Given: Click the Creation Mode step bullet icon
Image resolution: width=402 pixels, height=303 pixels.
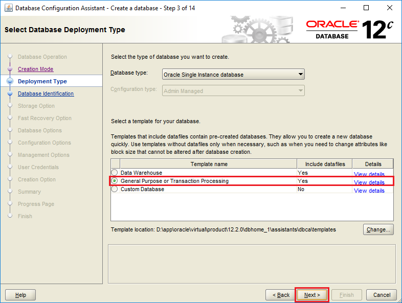Looking at the screenshot, I should click(x=10, y=69).
